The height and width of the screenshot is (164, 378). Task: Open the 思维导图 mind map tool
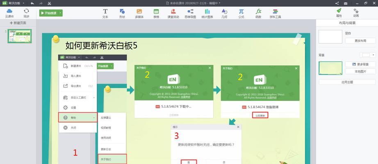(x=190, y=14)
